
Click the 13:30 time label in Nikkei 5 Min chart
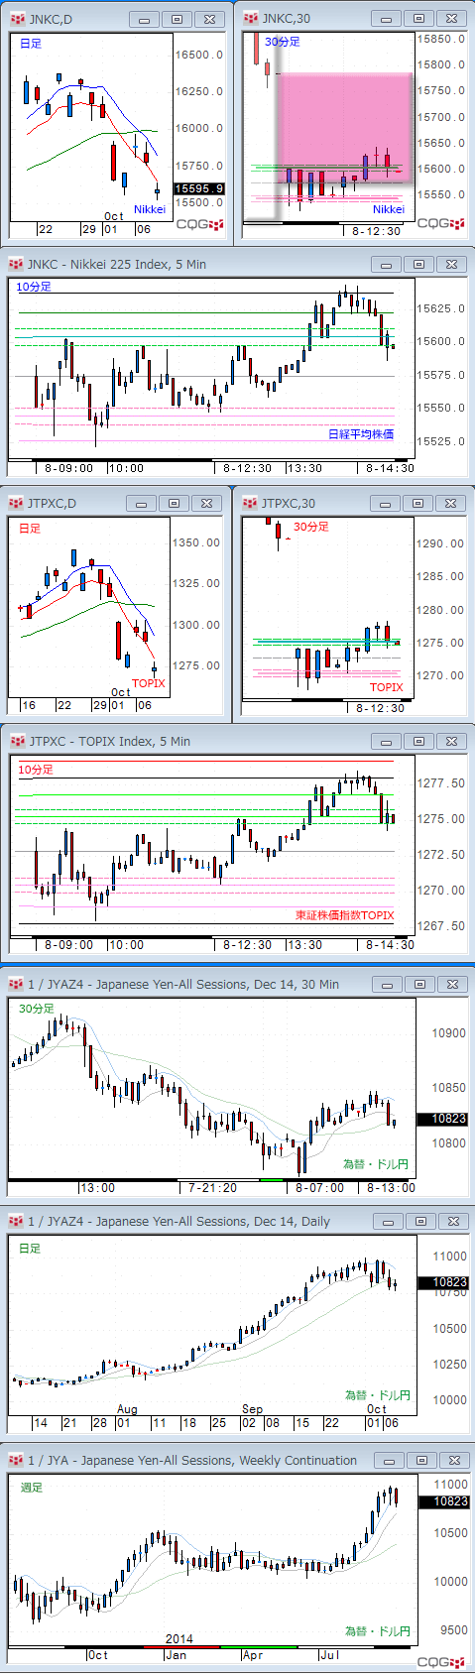point(304,468)
